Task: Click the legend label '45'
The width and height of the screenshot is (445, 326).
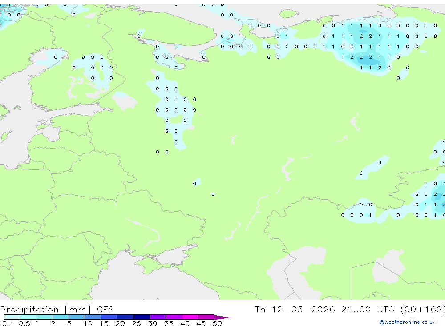Action: pyautogui.click(x=201, y=323)
